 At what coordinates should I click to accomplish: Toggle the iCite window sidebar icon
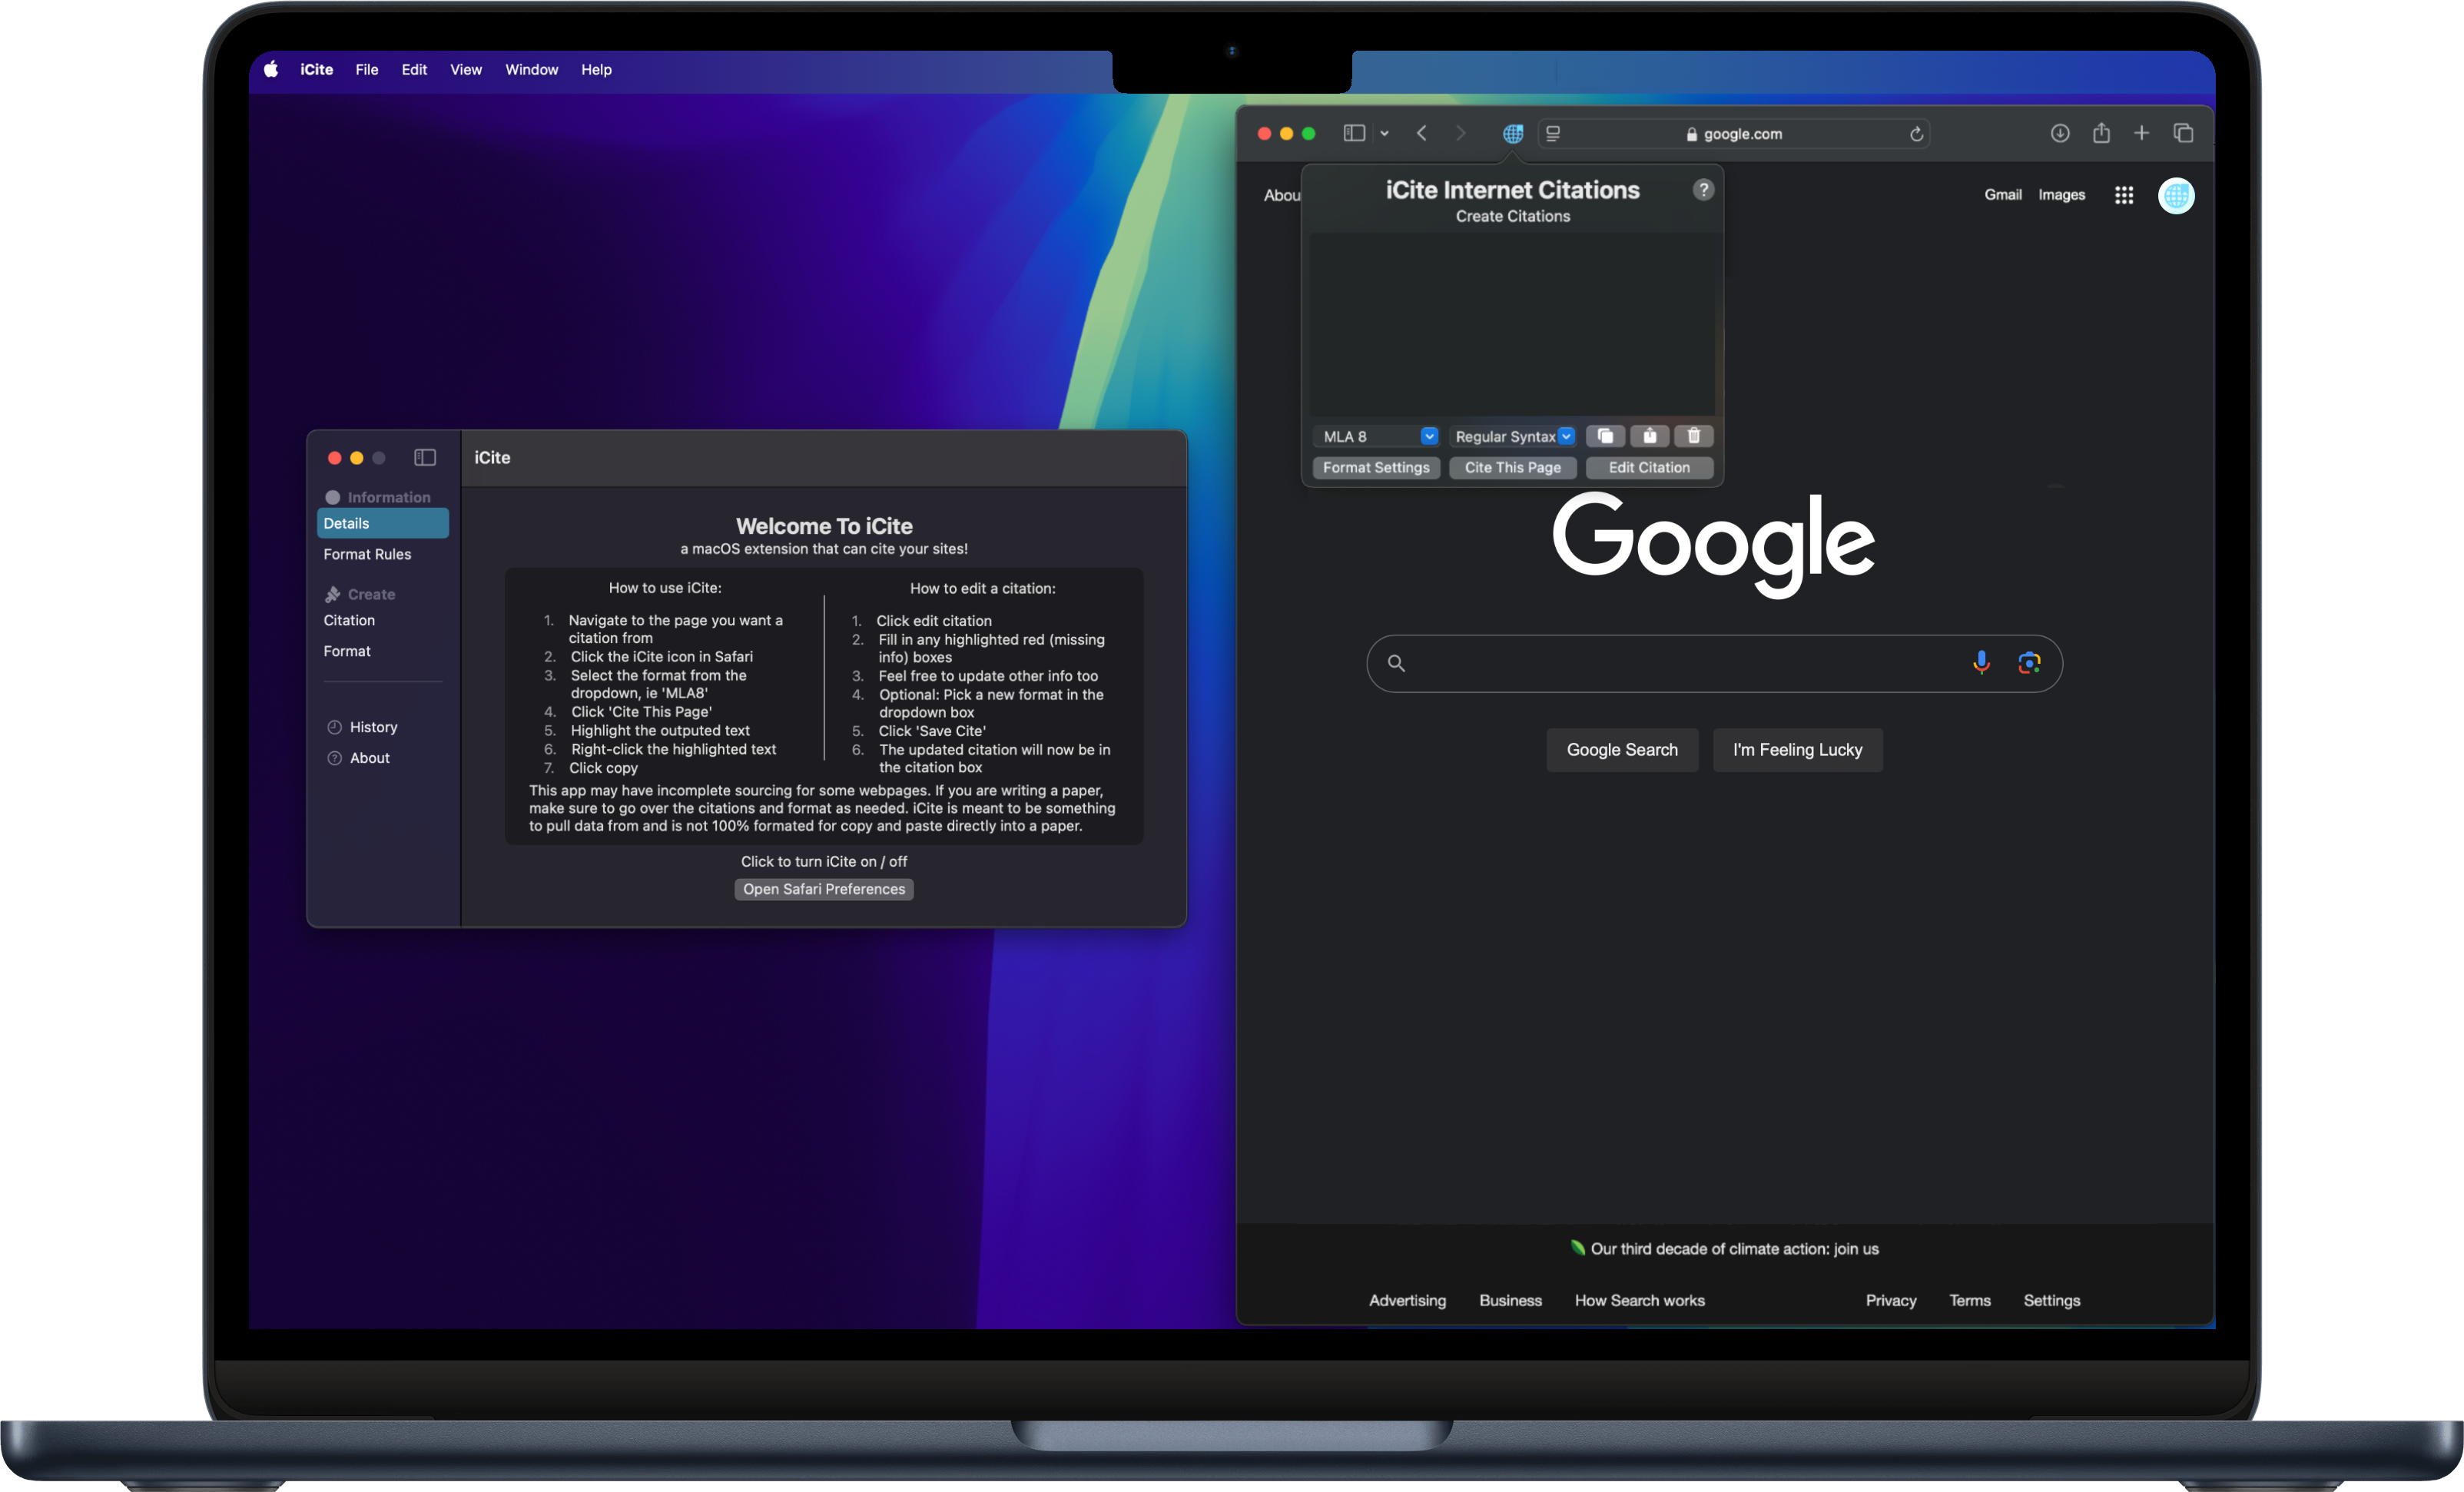(x=425, y=457)
